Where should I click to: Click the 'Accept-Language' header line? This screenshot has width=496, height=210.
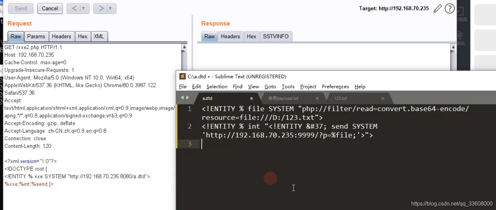click(x=55, y=131)
